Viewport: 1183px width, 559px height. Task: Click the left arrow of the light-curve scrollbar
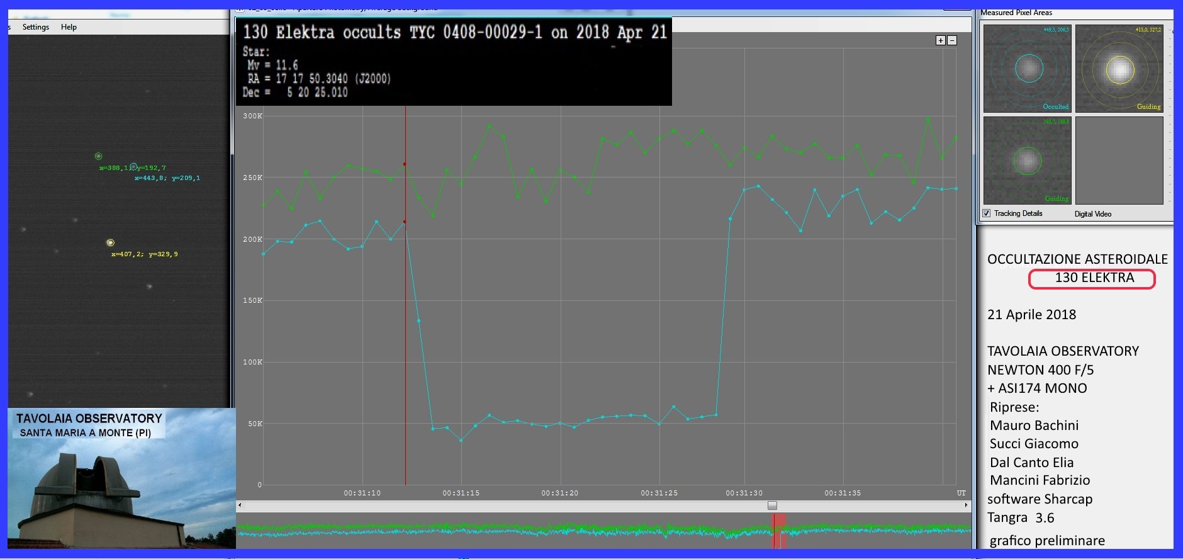[x=240, y=505]
